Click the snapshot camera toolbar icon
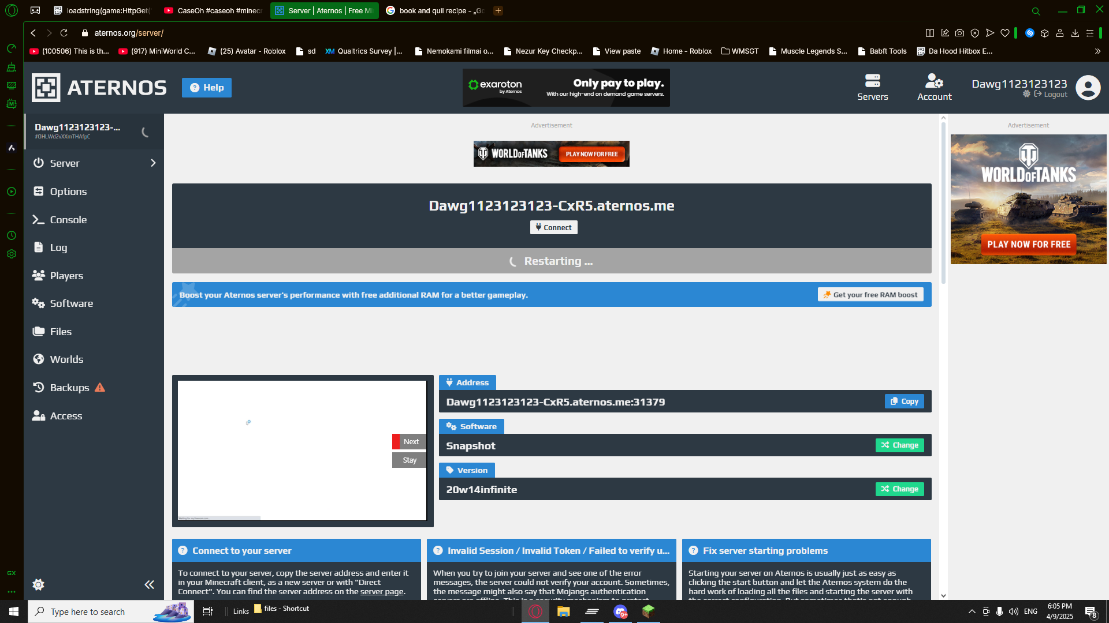The width and height of the screenshot is (1109, 623). click(x=960, y=33)
